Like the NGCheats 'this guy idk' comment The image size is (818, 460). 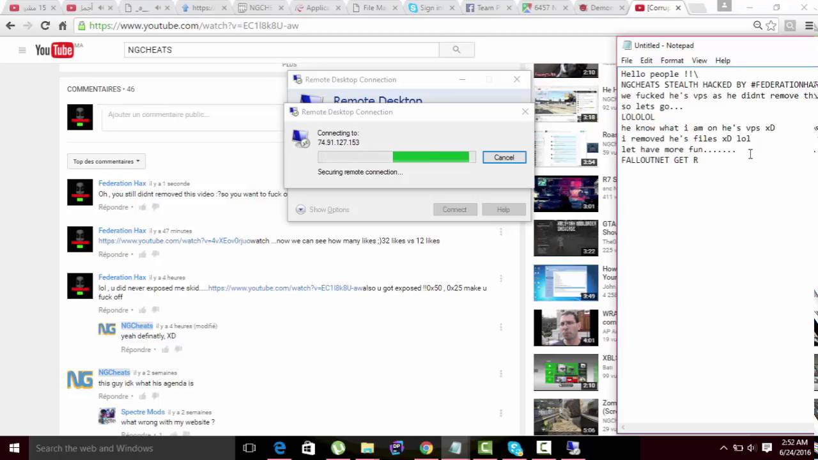tap(143, 397)
